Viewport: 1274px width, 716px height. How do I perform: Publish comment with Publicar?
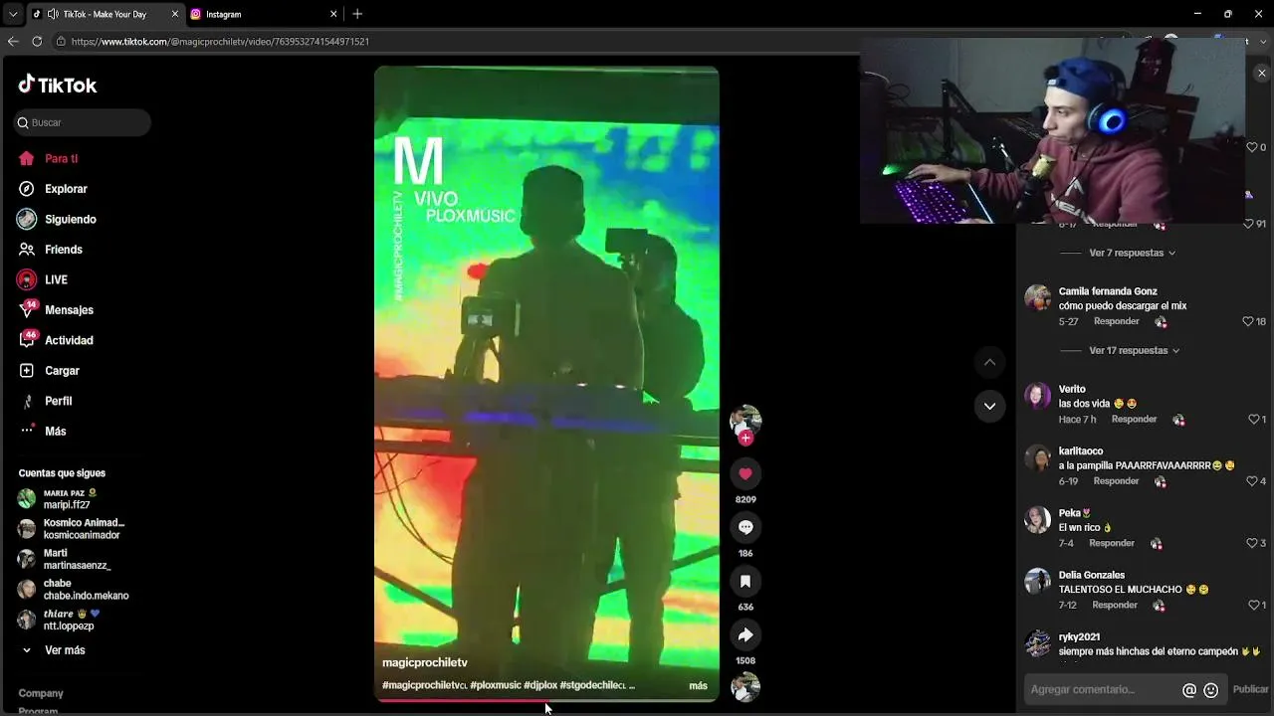pos(1250,689)
